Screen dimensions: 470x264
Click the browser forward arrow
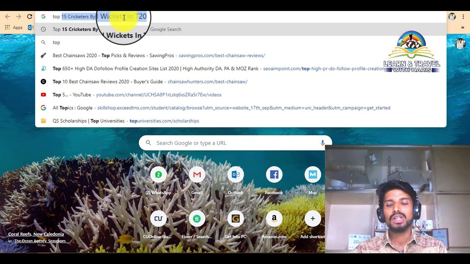[18, 16]
